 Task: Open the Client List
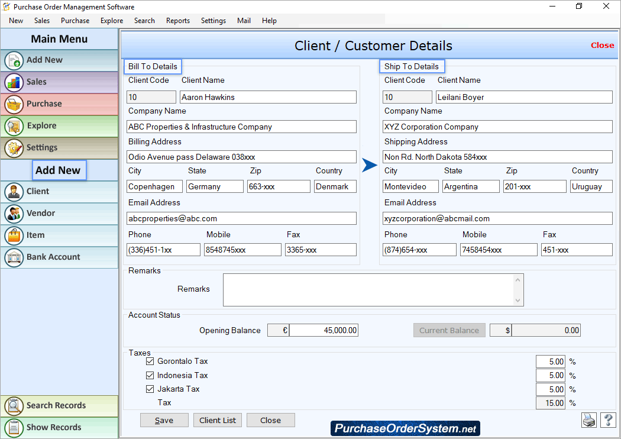point(217,420)
